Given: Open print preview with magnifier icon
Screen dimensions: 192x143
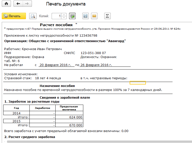Looking at the screenshot, I should pyautogui.click(x=33, y=16).
